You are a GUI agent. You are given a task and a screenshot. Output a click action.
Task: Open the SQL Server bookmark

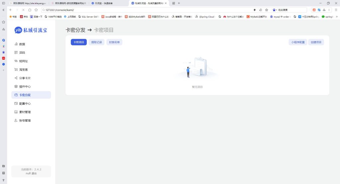click(88, 17)
